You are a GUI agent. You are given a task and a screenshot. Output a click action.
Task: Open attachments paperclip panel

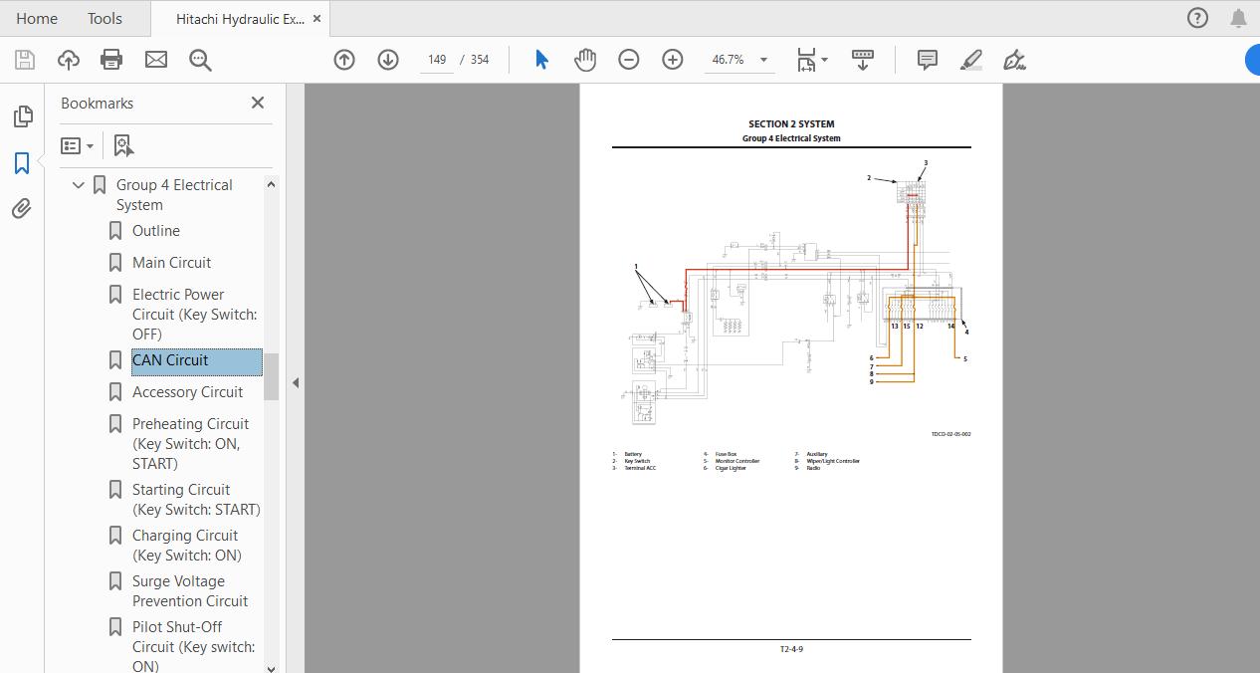22,208
